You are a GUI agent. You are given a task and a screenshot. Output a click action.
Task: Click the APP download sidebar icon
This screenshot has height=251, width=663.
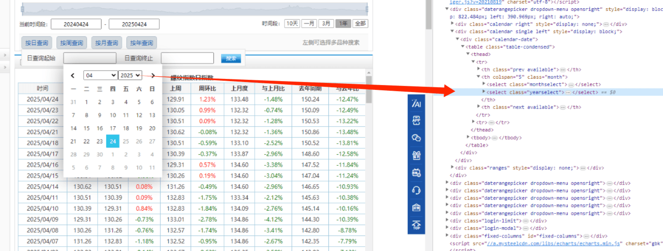click(x=416, y=121)
